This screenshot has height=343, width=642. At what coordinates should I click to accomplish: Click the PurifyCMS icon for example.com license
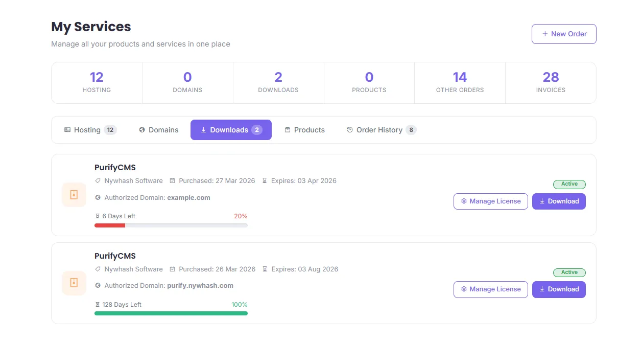tap(74, 195)
